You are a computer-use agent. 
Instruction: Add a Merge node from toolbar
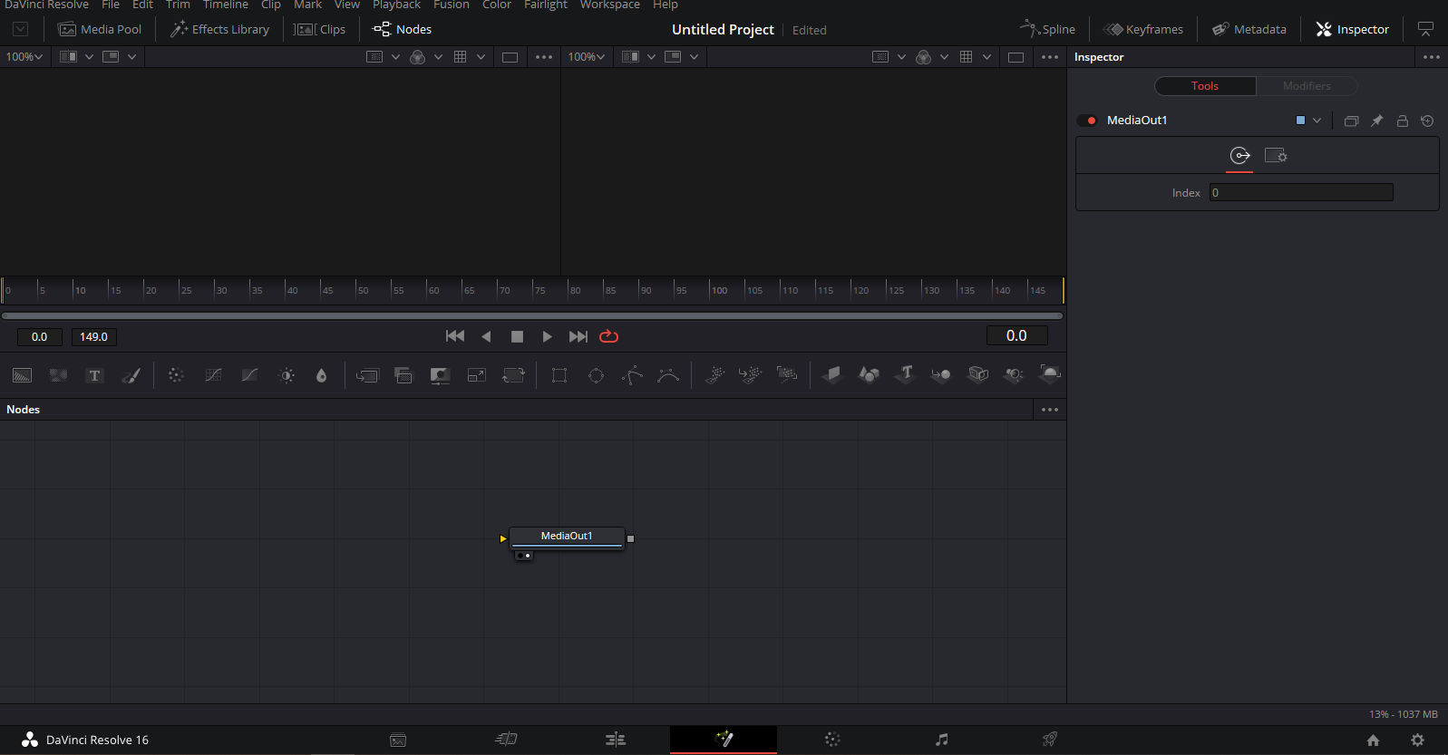pyautogui.click(x=367, y=375)
